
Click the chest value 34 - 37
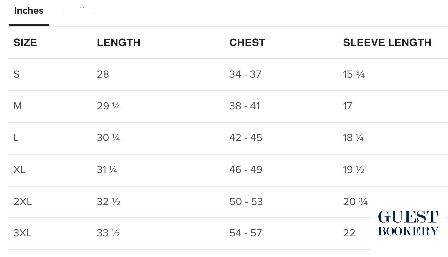tap(245, 74)
